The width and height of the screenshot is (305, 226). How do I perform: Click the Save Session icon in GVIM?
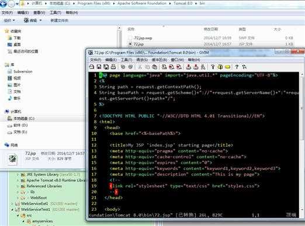[196, 67]
